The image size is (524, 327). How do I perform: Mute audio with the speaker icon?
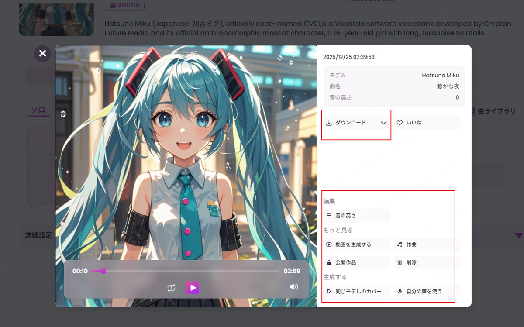click(293, 287)
